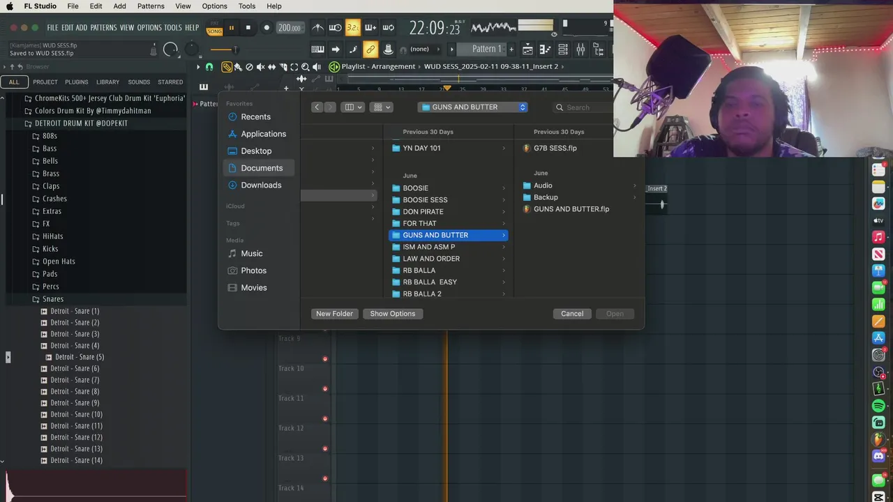
Task: Switch to the STARRED browser tab
Action: [170, 82]
